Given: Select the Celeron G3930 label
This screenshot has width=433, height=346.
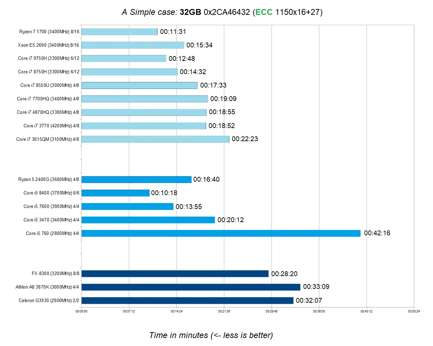Looking at the screenshot, I should click(x=49, y=300).
